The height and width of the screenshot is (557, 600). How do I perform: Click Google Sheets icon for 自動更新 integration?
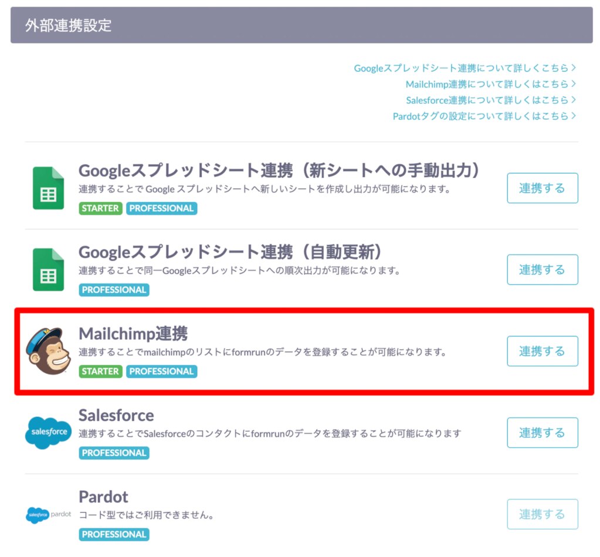click(x=48, y=269)
